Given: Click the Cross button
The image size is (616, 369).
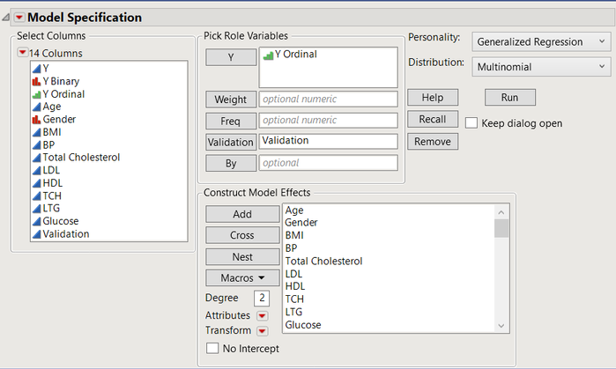Looking at the screenshot, I should pos(229,236).
